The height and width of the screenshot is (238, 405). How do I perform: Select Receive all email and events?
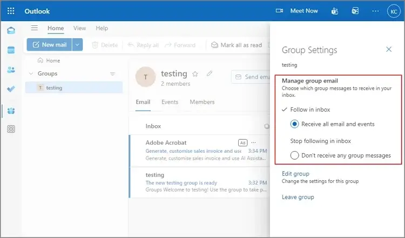coord(294,124)
